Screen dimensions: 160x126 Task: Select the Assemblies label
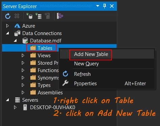coord(50,93)
